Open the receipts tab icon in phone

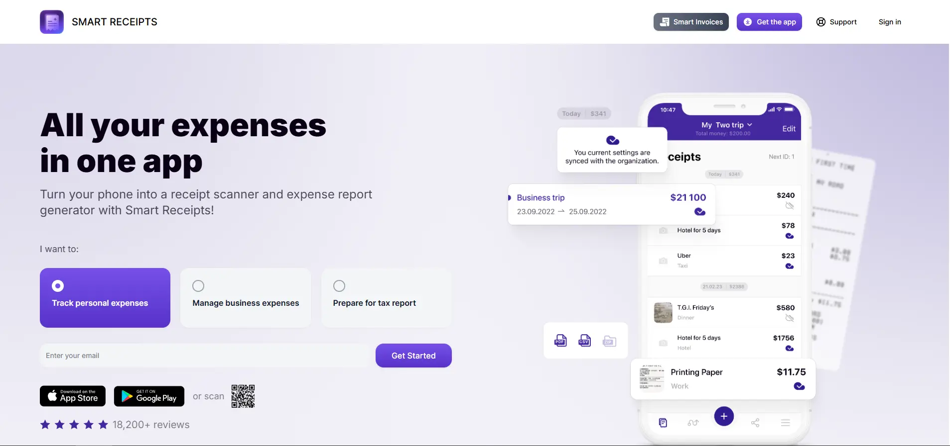click(x=663, y=423)
